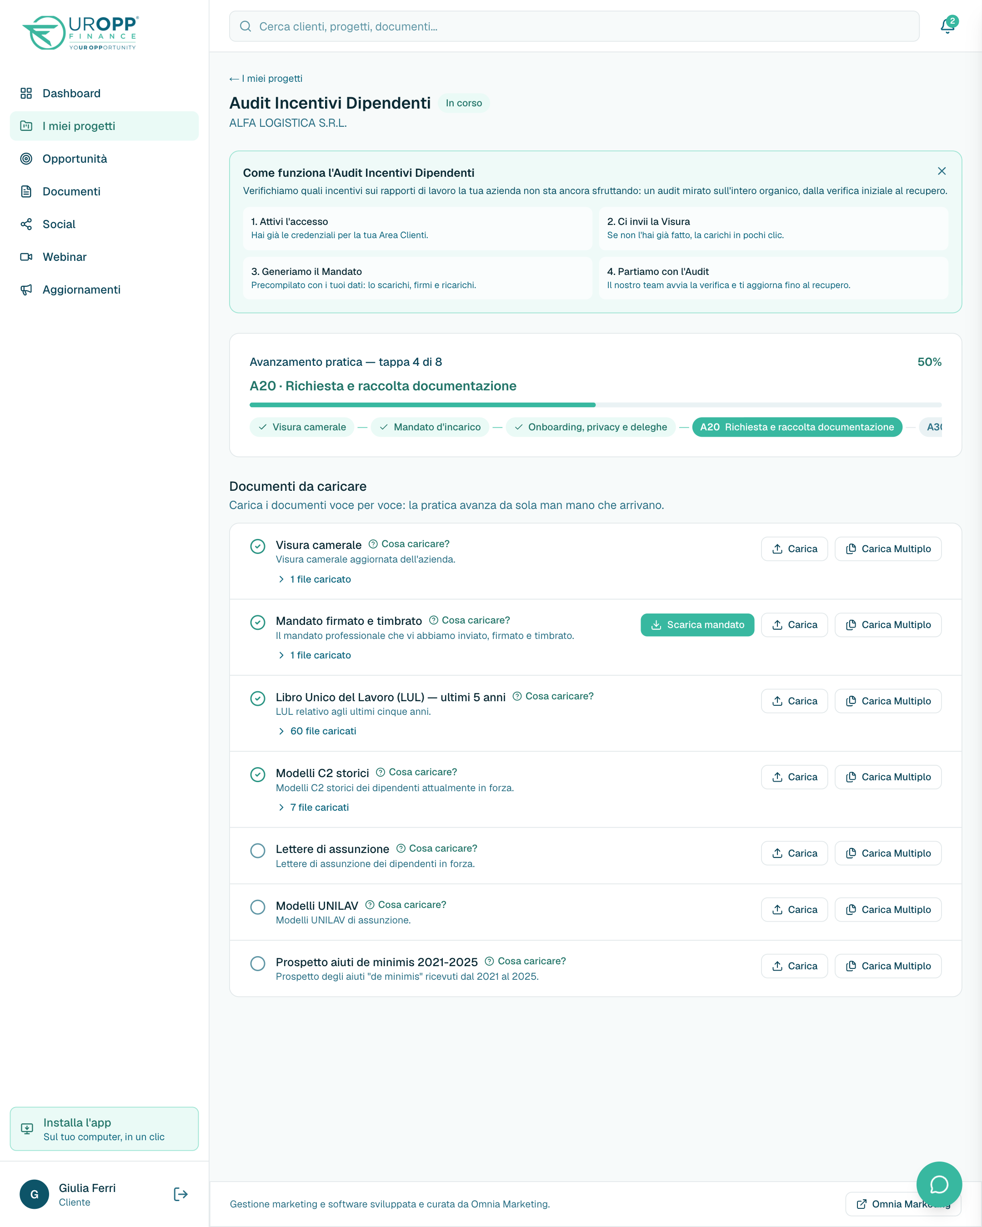Click Carica Multiplo for Libro Unico del Lavoro

(888, 701)
